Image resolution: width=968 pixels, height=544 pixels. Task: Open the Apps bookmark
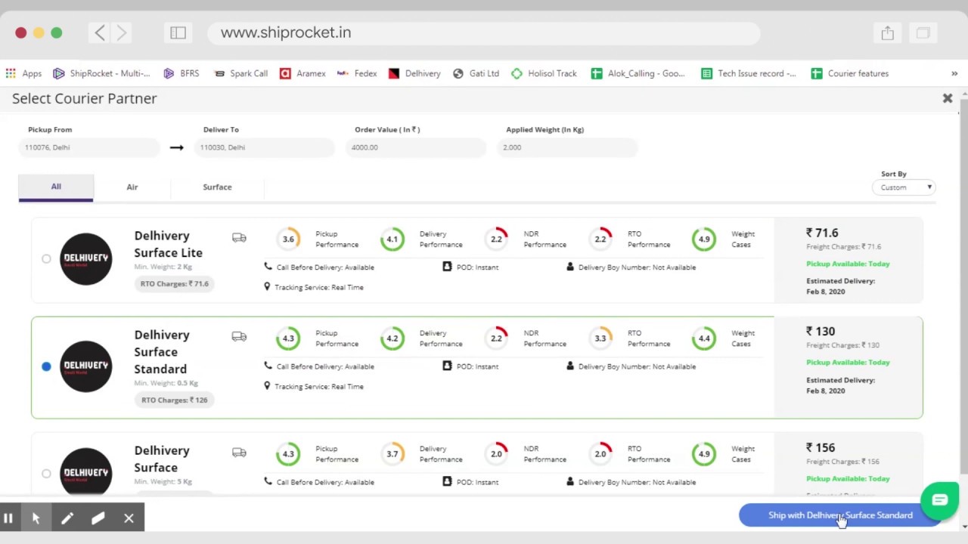(x=23, y=73)
